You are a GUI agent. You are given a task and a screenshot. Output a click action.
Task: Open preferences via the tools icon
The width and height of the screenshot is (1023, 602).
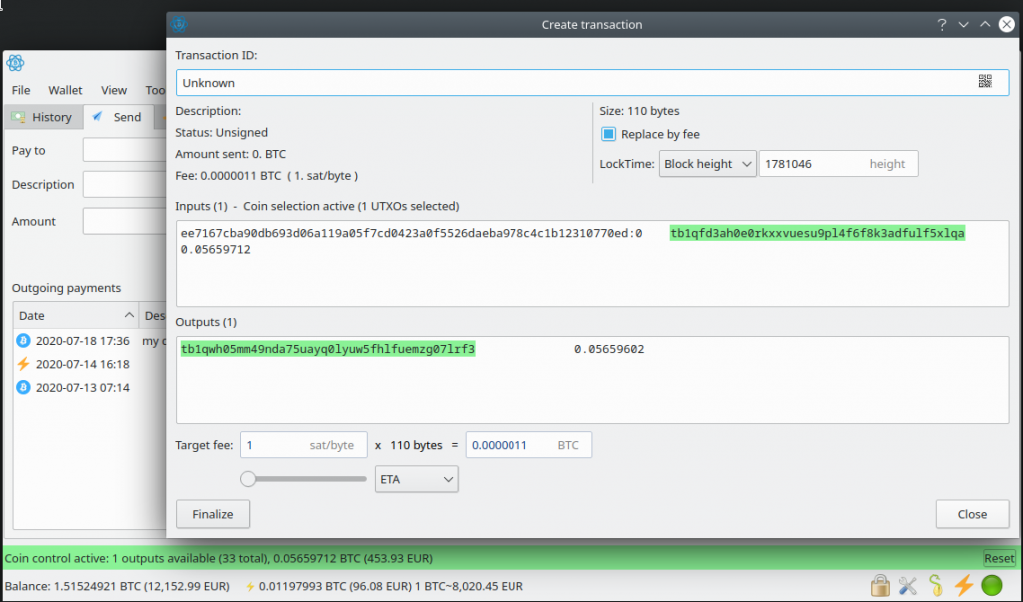tap(908, 586)
